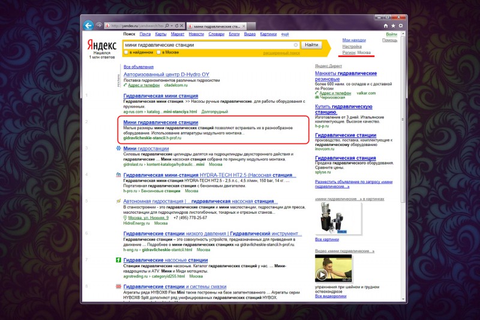The height and width of the screenshot is (320, 480).
Task: Open a new blank tab
Action: [x=251, y=26]
